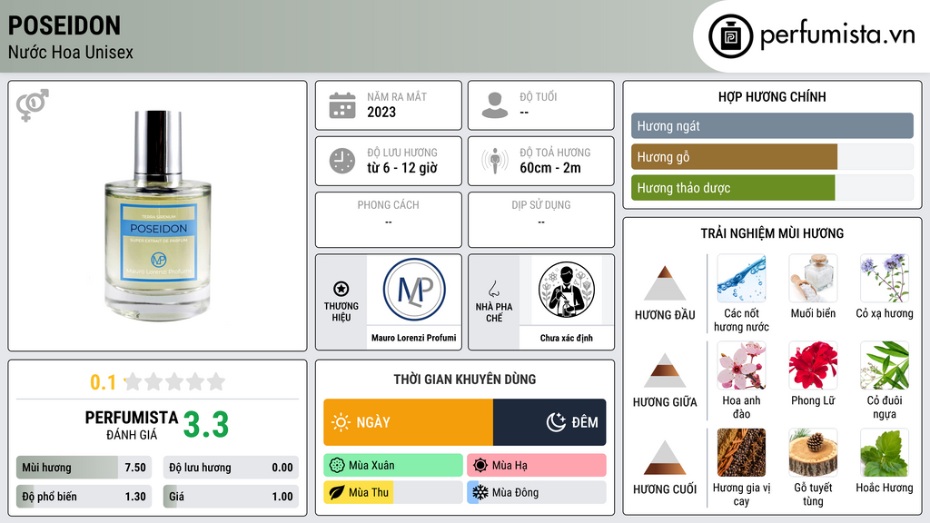Click the Poseidon perfume bottle image
The image size is (930, 523).
click(158, 216)
